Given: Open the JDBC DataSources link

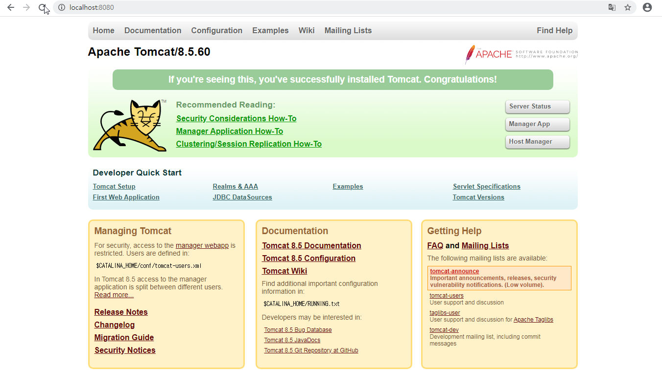Looking at the screenshot, I should [242, 197].
